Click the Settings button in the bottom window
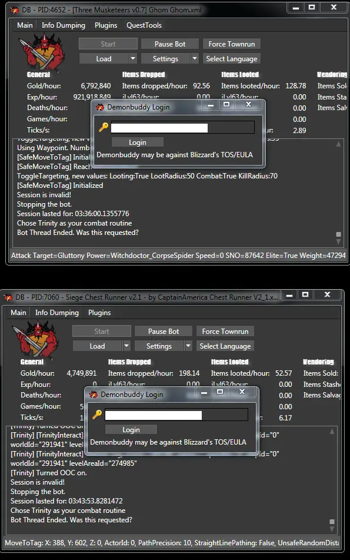This screenshot has height=560, width=350. coord(159,346)
